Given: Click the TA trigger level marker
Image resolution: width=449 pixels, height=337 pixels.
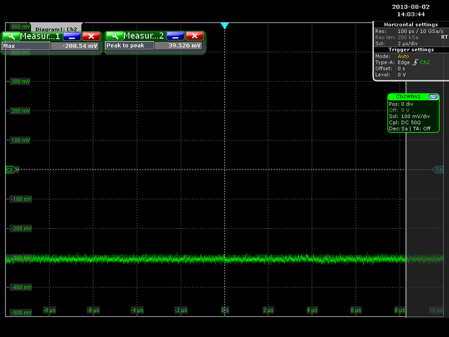Looking at the screenshot, I should tap(438, 169).
